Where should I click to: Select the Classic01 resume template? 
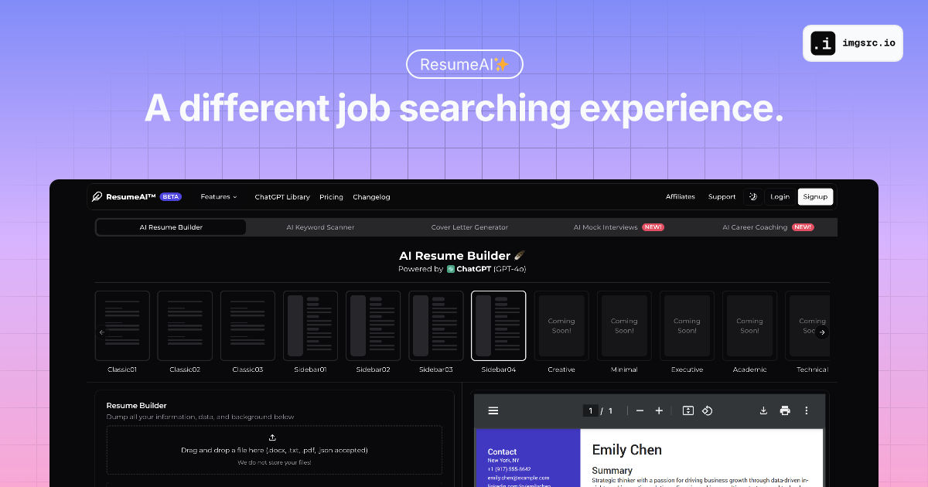pos(122,325)
